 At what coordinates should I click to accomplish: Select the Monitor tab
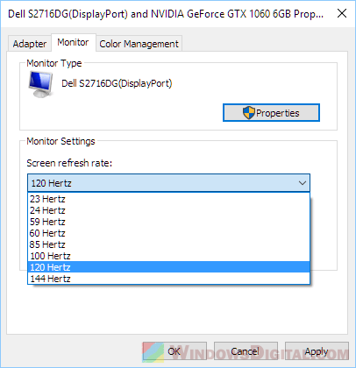tap(73, 43)
